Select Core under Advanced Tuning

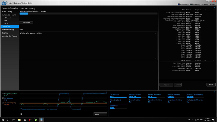[6, 21]
